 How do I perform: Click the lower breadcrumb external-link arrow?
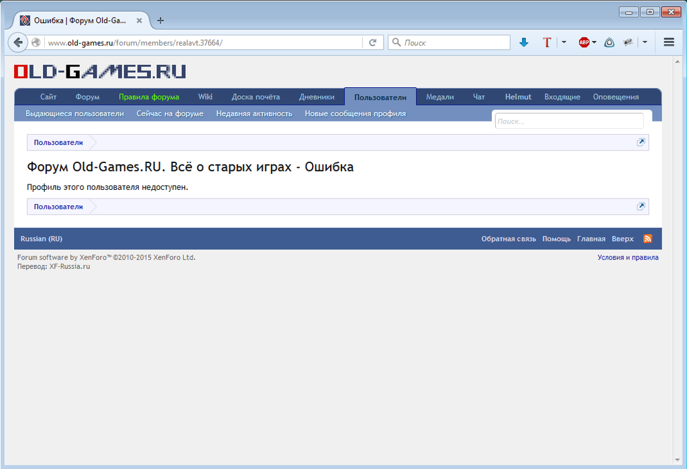(x=641, y=207)
